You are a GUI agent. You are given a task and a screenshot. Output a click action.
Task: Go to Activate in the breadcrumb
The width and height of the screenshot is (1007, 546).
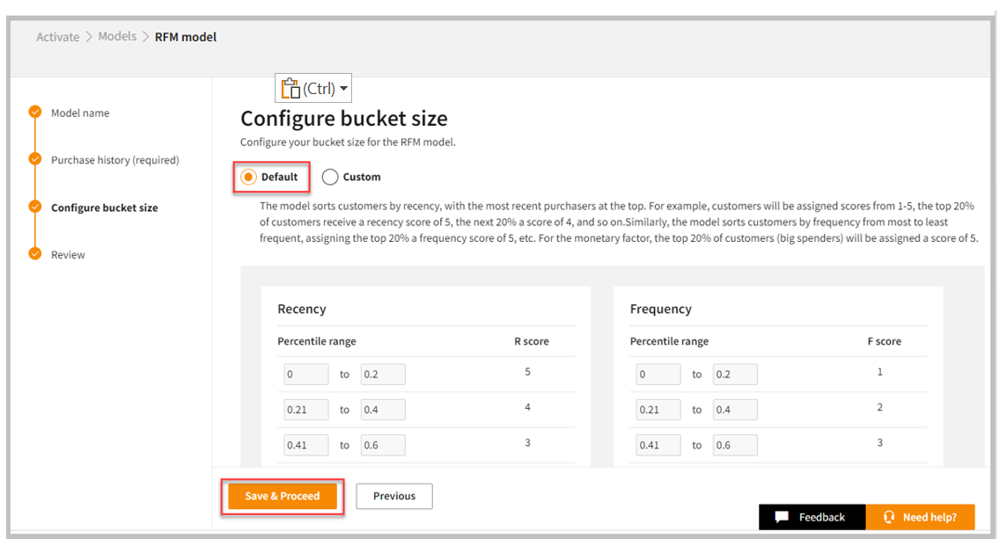58,37
